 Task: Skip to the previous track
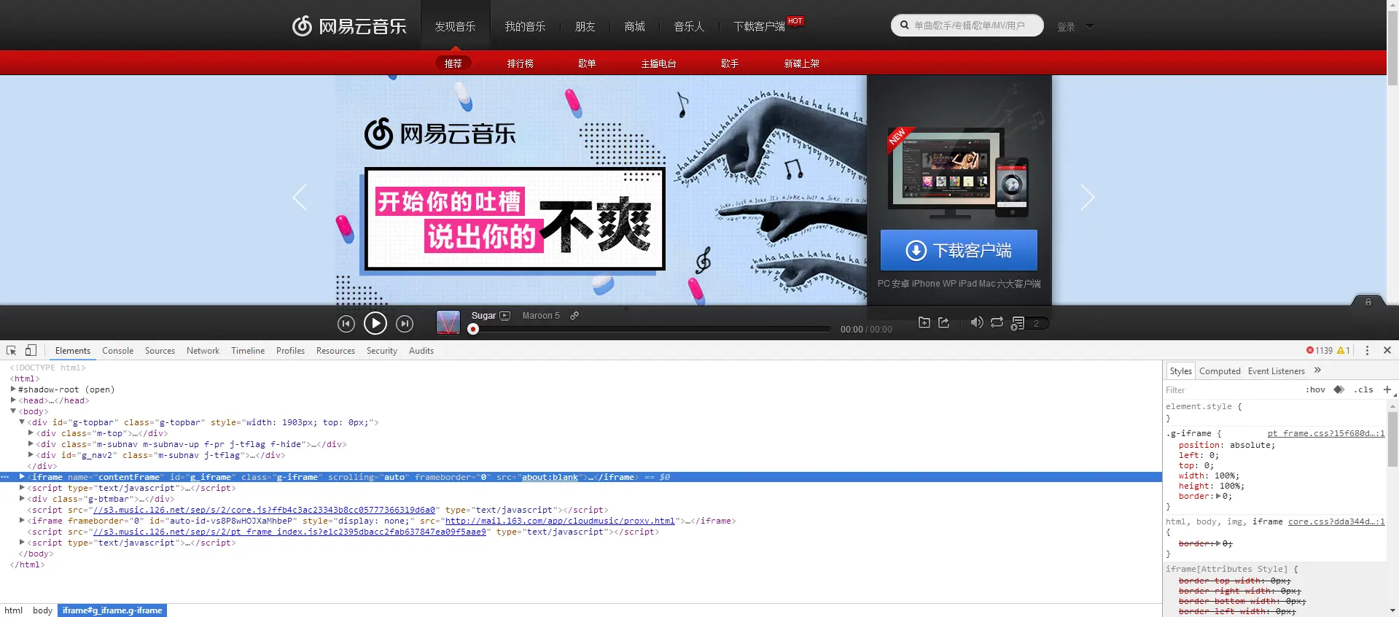click(346, 323)
